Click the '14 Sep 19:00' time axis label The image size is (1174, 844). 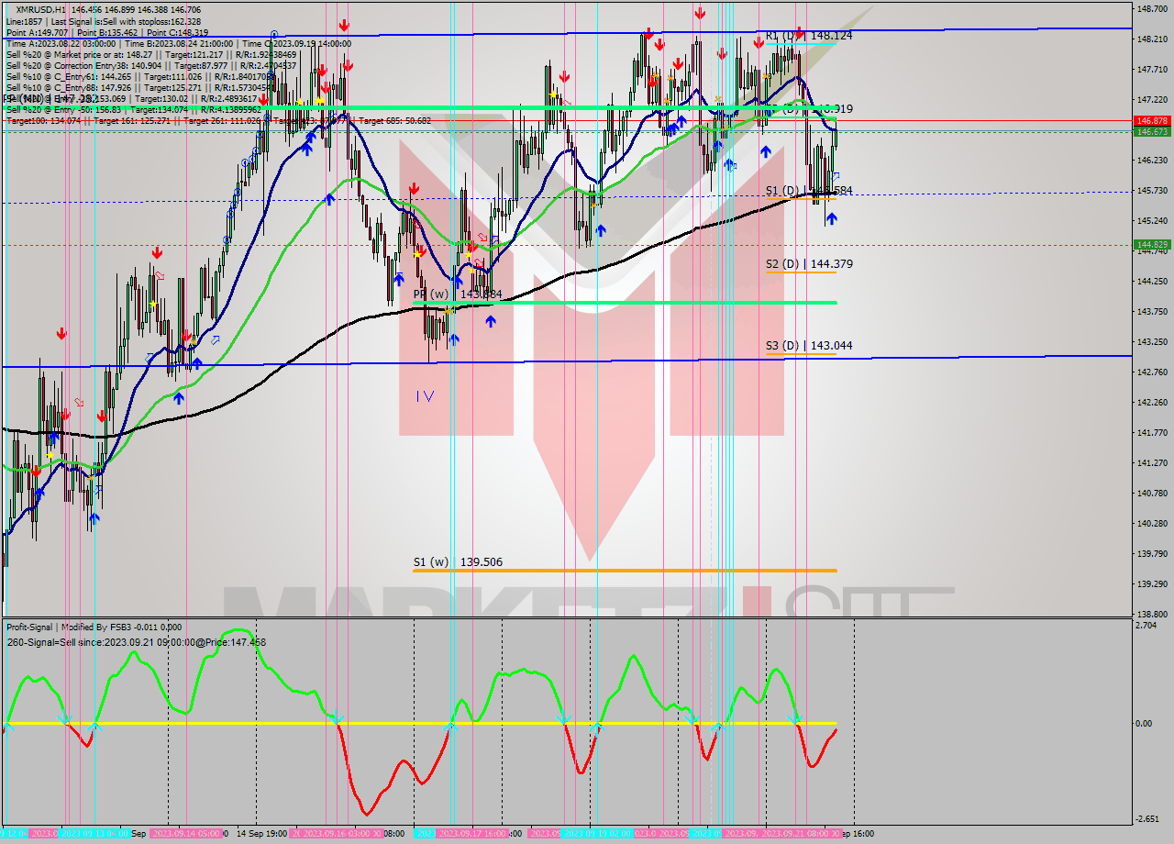(x=261, y=834)
